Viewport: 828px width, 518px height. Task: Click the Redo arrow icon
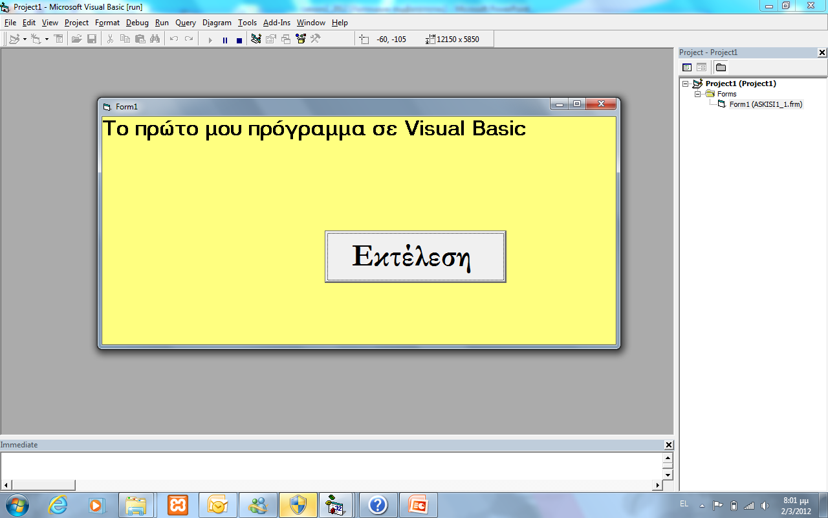coord(188,39)
